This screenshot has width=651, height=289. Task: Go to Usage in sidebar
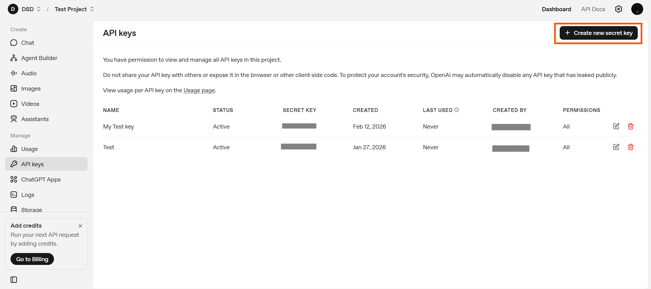click(29, 149)
